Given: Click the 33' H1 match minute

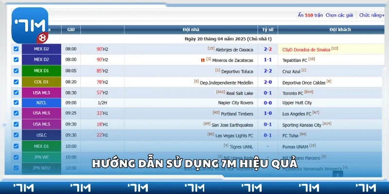Looking at the screenshot, I should coord(102,113).
